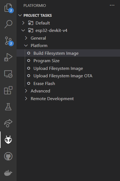Expand the Advanced tasks chevron
Viewport: 120px width, 181px height.
click(26, 91)
